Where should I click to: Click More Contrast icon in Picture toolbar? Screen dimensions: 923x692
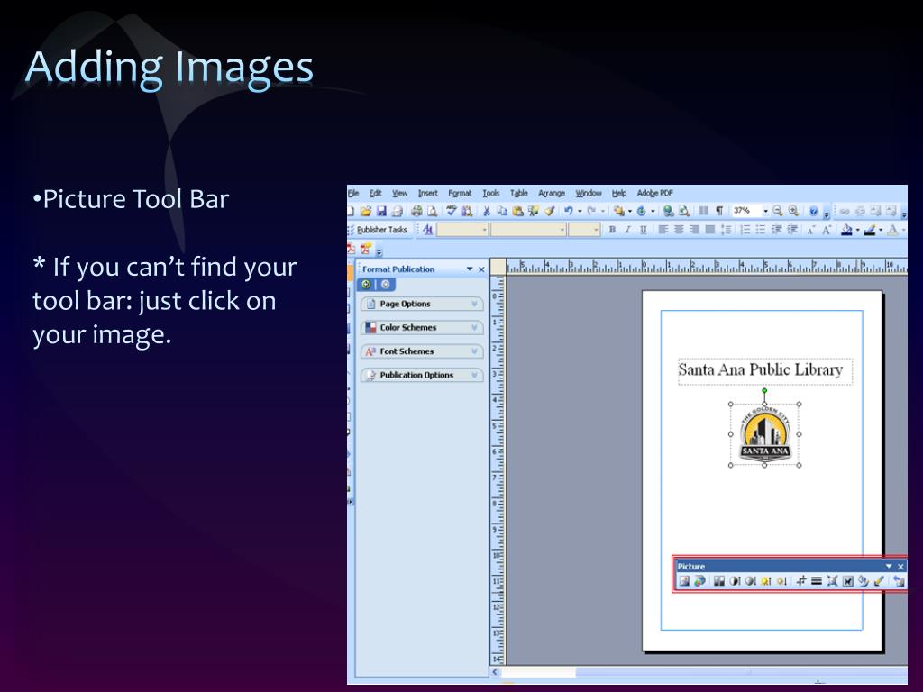[735, 581]
